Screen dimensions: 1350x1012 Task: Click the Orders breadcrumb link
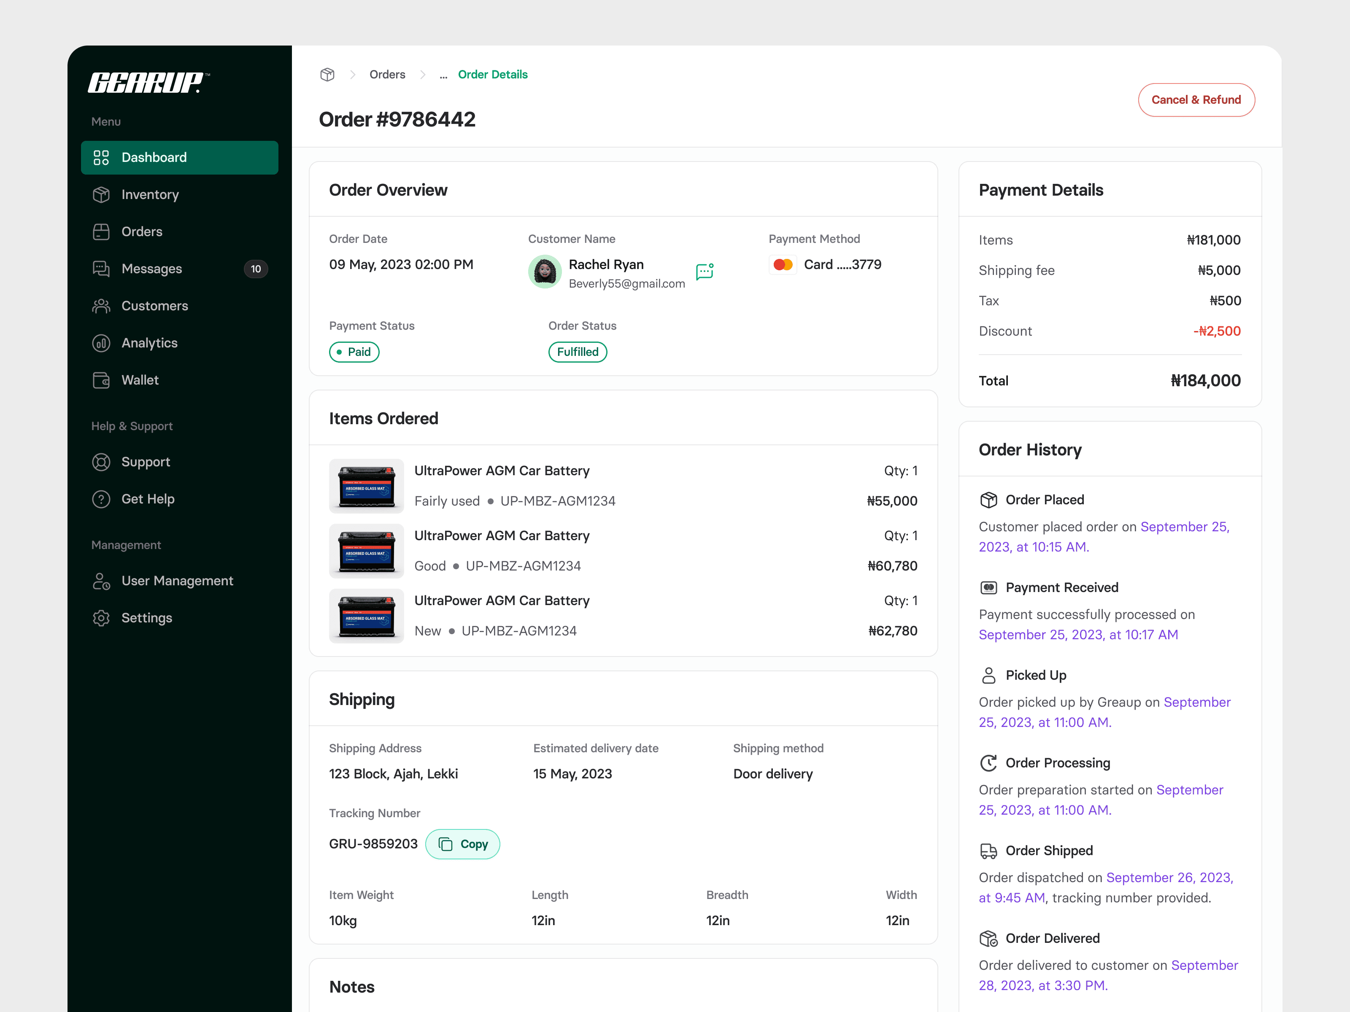[387, 74]
